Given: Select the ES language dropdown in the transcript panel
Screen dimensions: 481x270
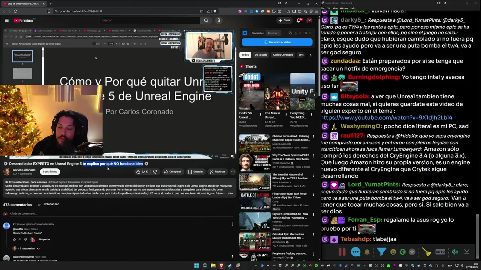Looking at the screenshot, I should coord(306,33).
